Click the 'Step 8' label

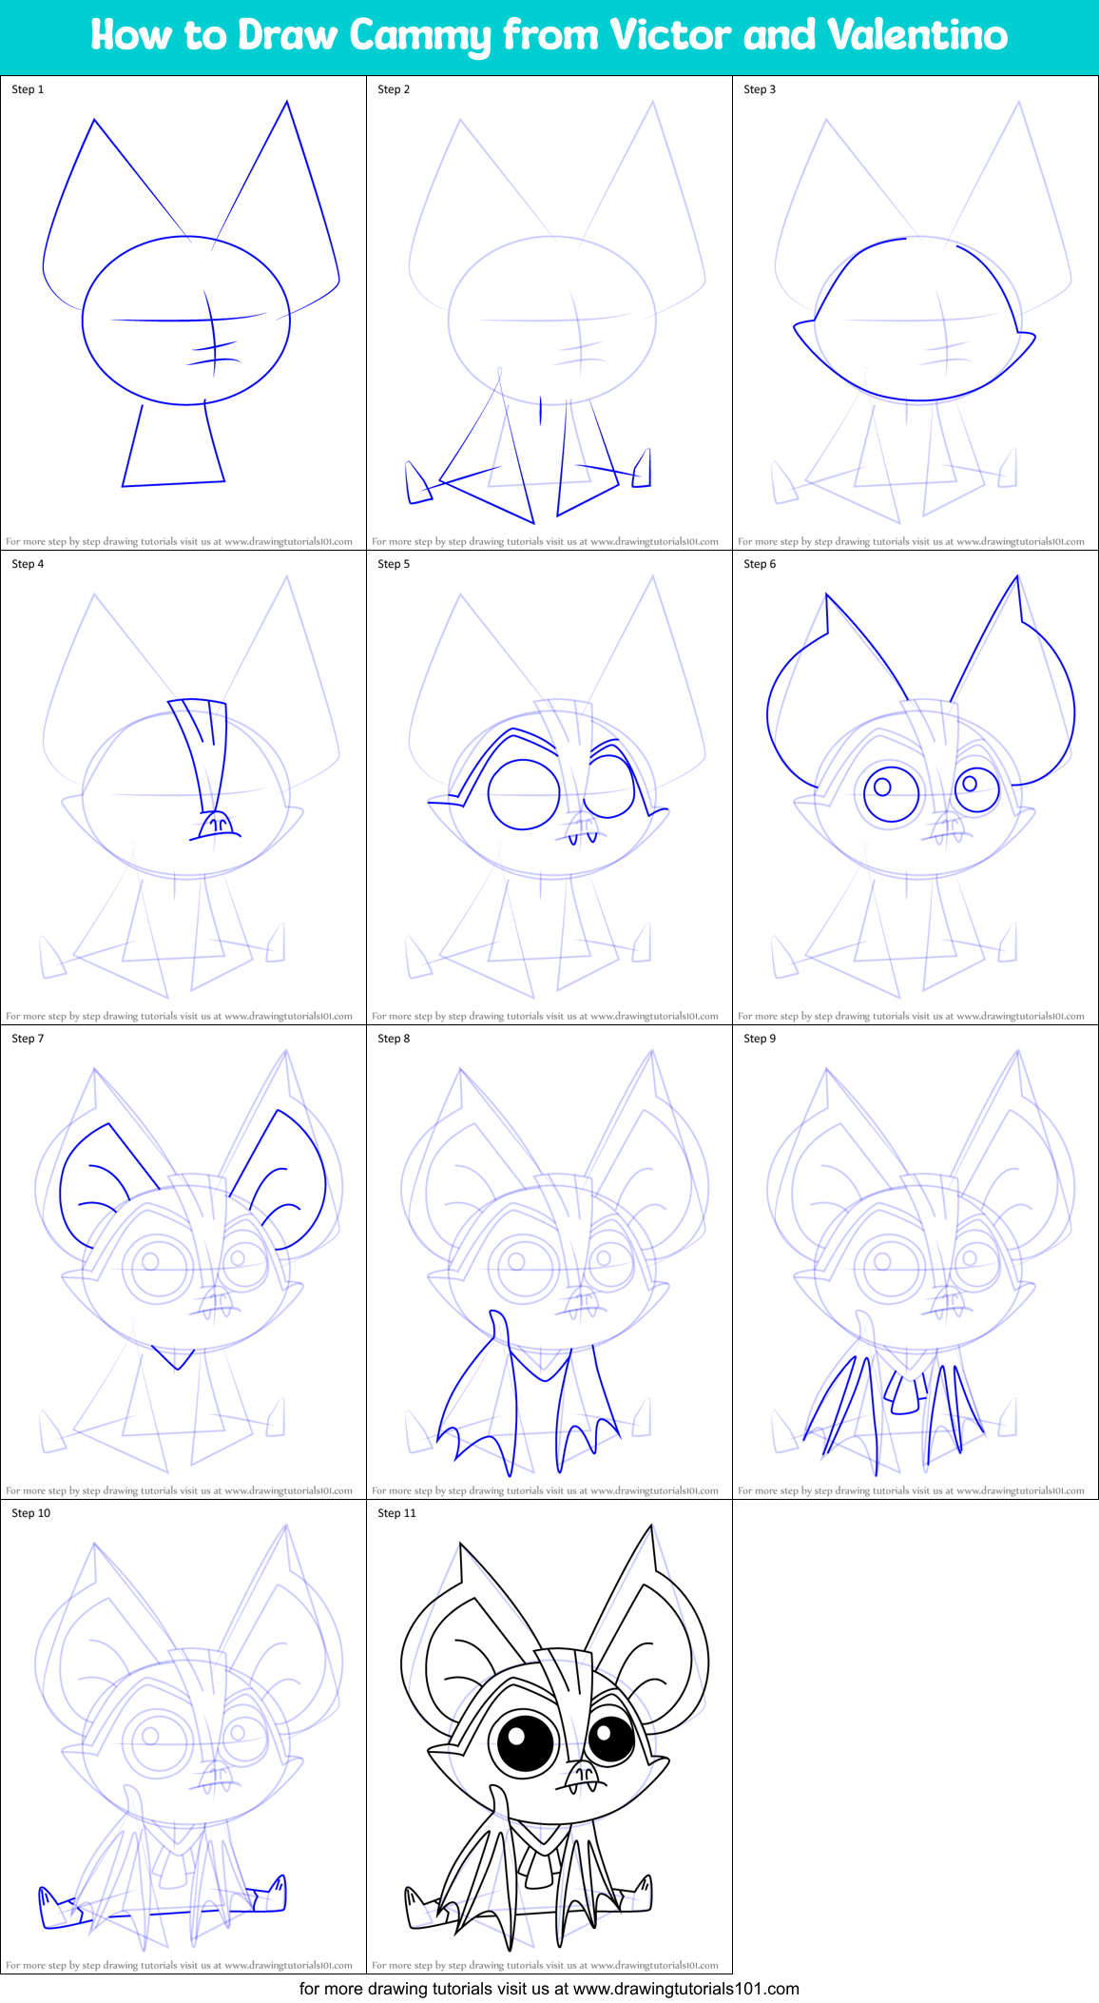click(394, 1039)
